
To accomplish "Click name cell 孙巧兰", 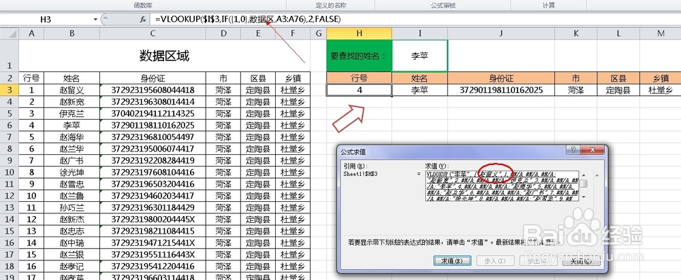I will [x=72, y=207].
